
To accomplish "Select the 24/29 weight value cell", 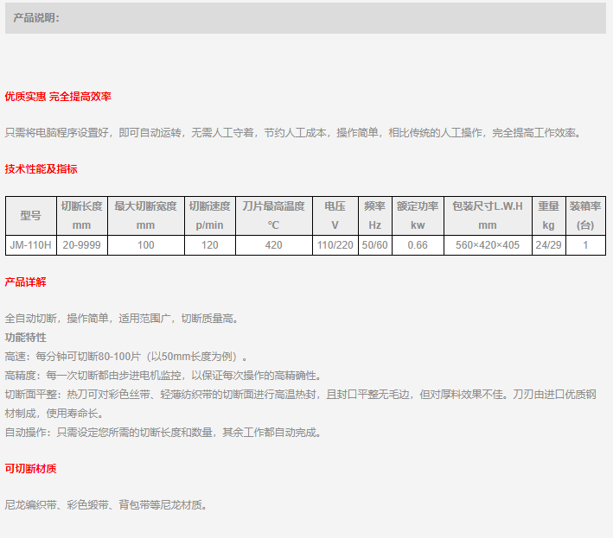I will (548, 245).
